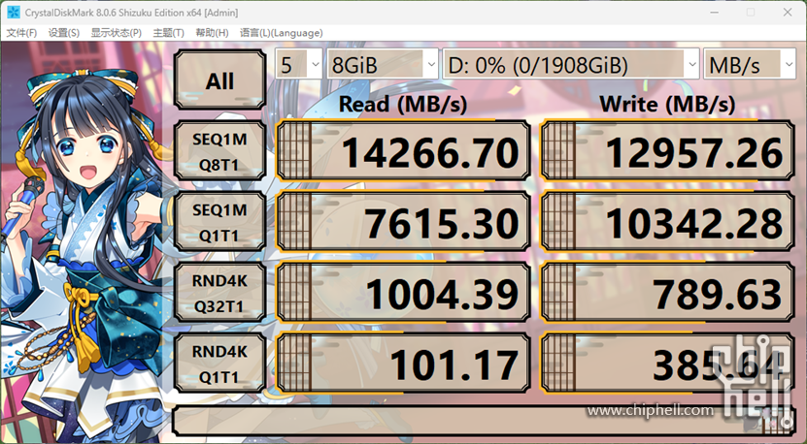807x444 pixels.
Task: Select the RND4K Q32T1 read value 1004.39
Action: point(403,293)
